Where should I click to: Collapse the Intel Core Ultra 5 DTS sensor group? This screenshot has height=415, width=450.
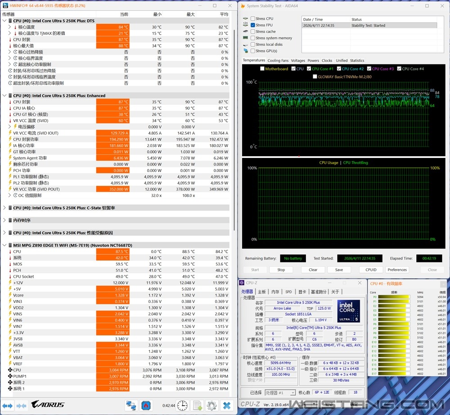point(4,20)
